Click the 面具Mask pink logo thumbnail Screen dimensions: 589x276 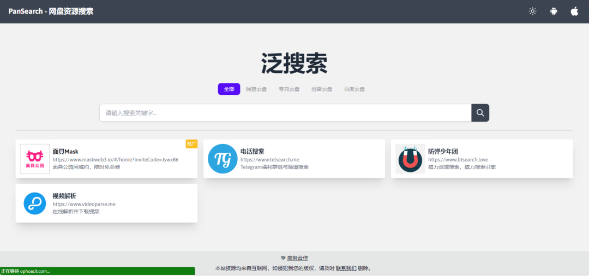[34, 159]
